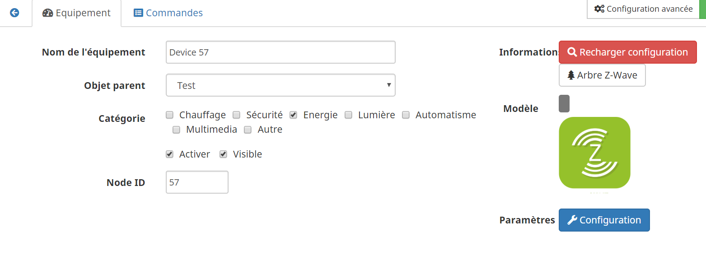Toggle the Visible checkbox

click(223, 154)
